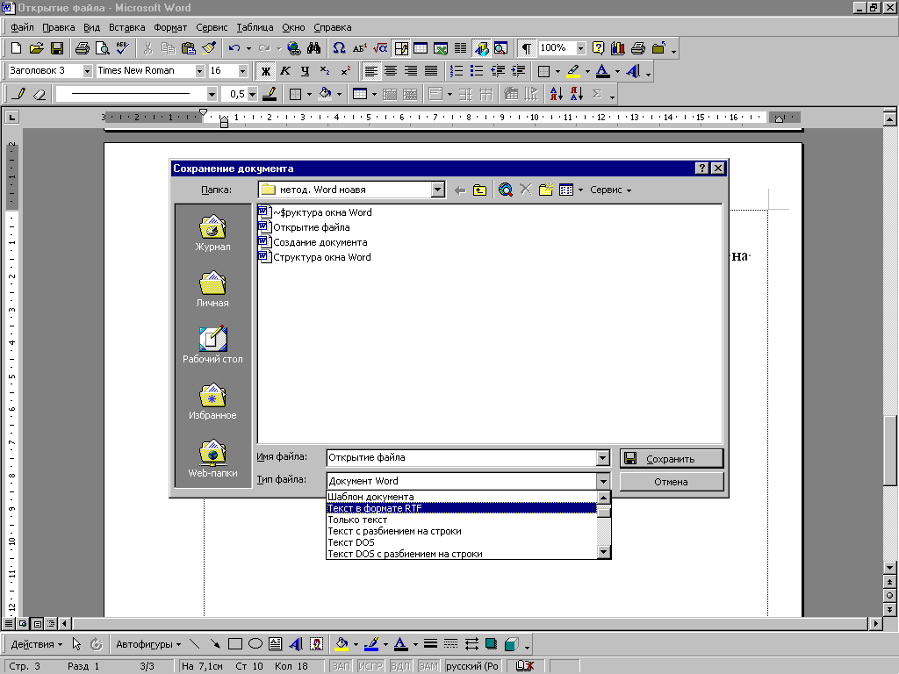Go back with dialog's left arrow icon

point(460,190)
